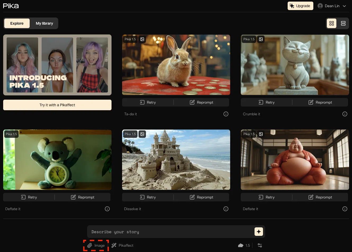This screenshot has width=352, height=252.
Task: Select the grid view layout
Action: pyautogui.click(x=332, y=23)
